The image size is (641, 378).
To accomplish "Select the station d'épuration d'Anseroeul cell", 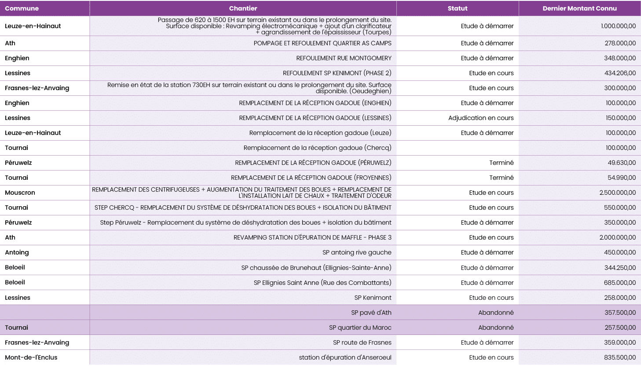I will [x=345, y=357].
